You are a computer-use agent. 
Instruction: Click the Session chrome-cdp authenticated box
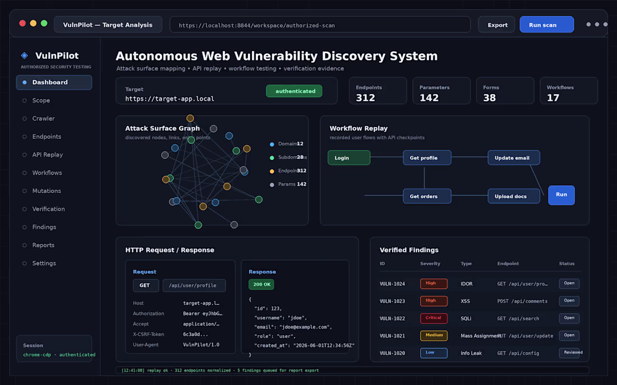coord(54,349)
